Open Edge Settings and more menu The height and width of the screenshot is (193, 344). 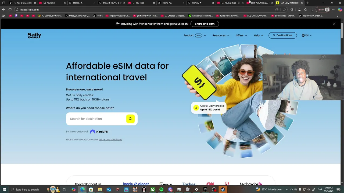point(333,10)
